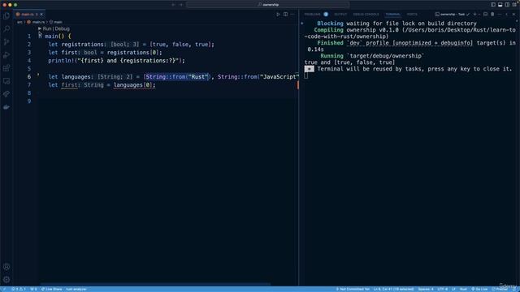Image resolution: width=520 pixels, height=292 pixels.
Task: Go forward with the title bar arrow
Action: pyautogui.click(x=181, y=5)
